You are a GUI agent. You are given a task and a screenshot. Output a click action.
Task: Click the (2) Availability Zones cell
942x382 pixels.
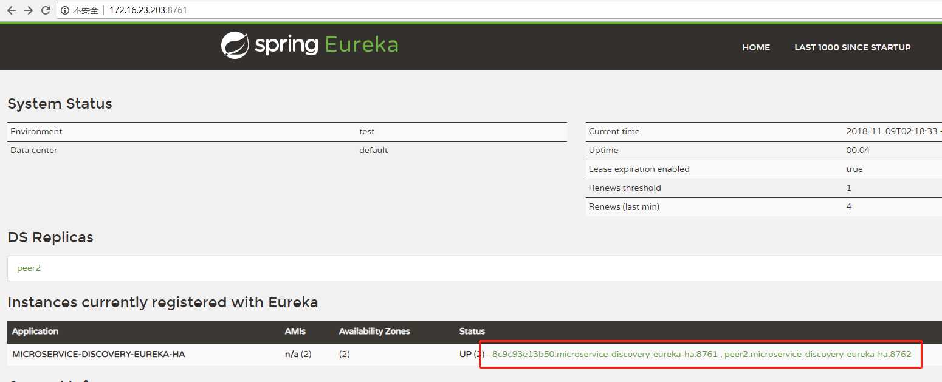coord(345,354)
